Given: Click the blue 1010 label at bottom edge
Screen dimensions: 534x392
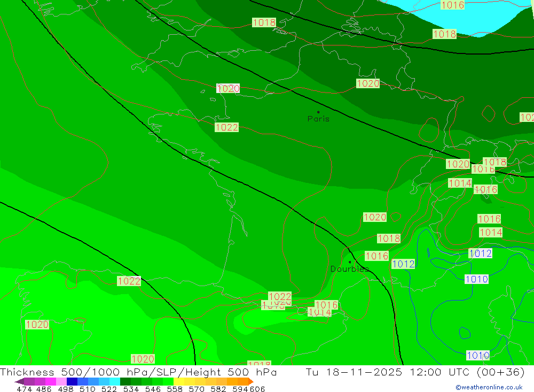Looking at the screenshot, I should tap(478, 356).
